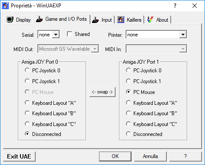Open the About tab
The image size is (205, 165).
158,19
